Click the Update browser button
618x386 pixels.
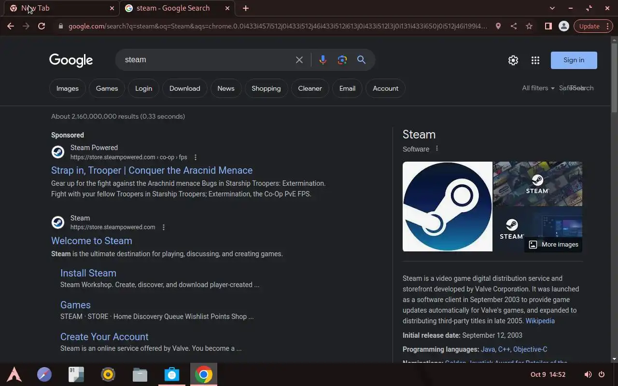(593, 26)
